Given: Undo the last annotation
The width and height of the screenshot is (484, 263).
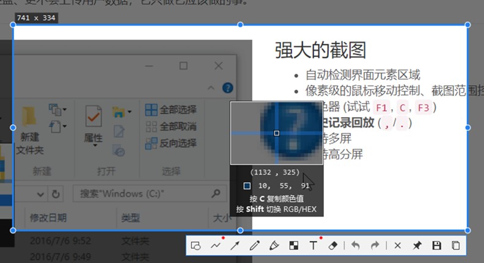Looking at the screenshot, I should click(x=356, y=246).
